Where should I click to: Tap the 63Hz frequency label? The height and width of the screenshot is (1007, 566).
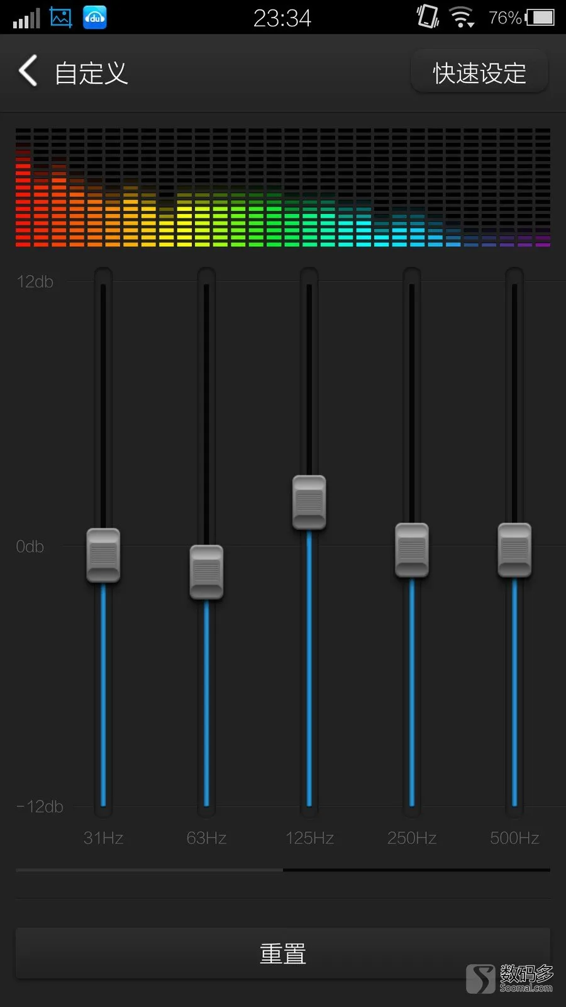(x=206, y=838)
